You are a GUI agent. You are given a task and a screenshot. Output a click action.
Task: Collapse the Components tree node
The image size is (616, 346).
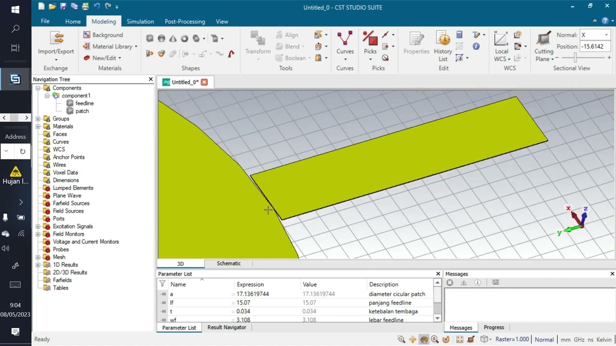38,88
